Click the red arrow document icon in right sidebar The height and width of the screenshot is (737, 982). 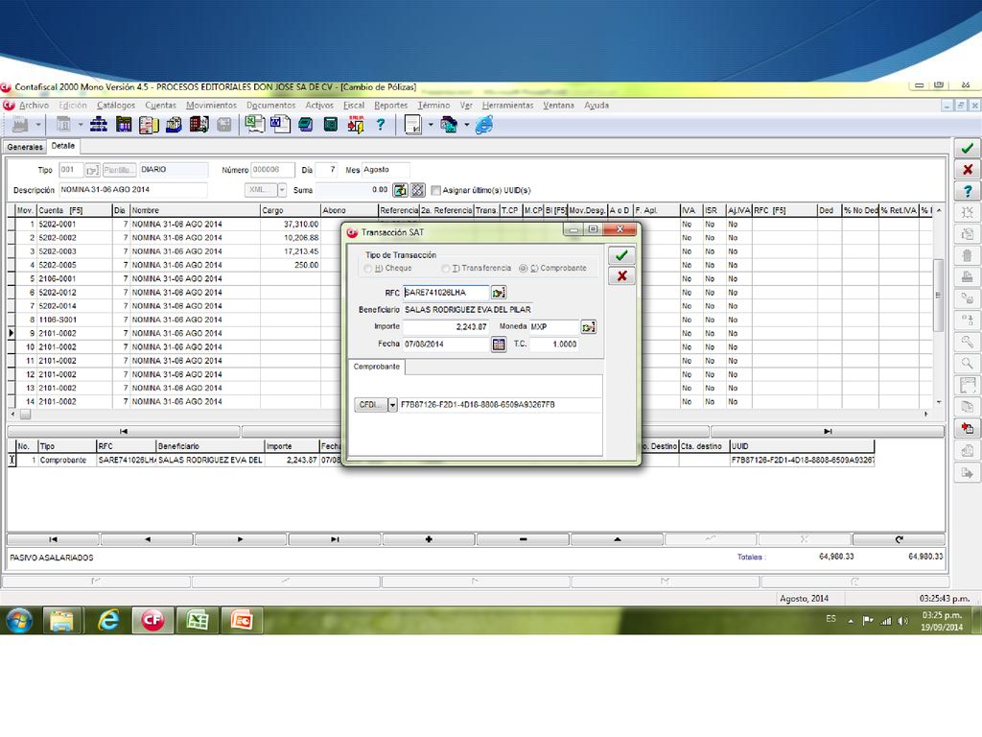pos(968,429)
